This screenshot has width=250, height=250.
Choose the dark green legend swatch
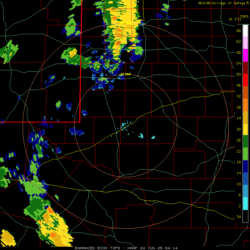tap(245, 141)
